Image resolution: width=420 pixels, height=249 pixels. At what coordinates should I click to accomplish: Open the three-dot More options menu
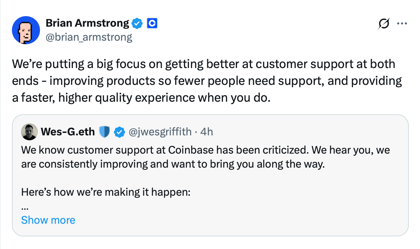[x=402, y=23]
